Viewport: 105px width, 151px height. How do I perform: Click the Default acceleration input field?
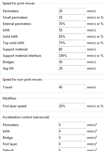[72, 149]
